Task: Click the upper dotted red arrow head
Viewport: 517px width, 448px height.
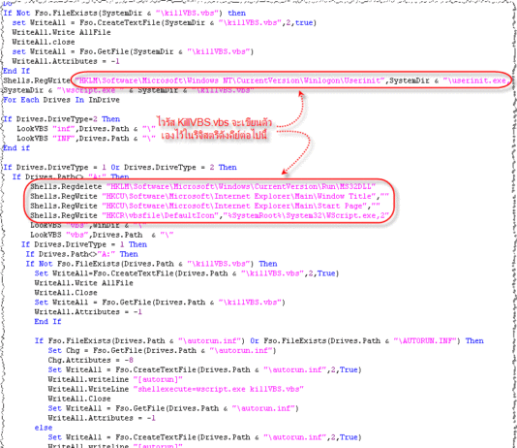Action: (301, 94)
